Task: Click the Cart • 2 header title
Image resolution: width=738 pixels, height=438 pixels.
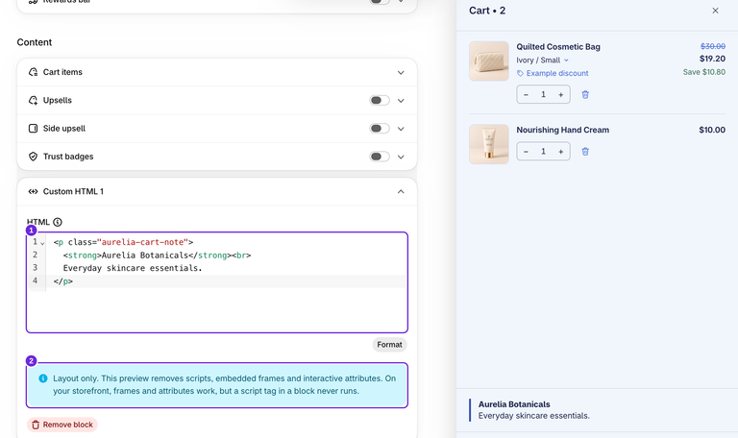Action: pyautogui.click(x=487, y=11)
